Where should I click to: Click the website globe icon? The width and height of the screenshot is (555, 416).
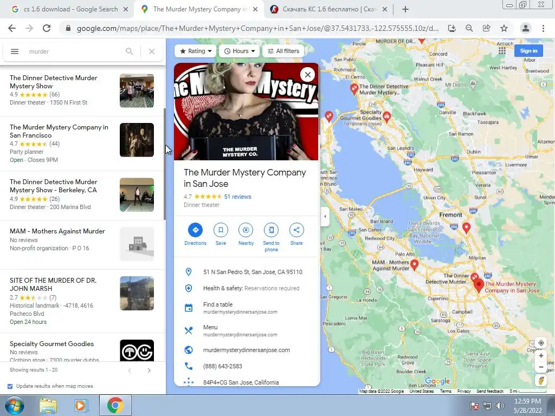point(189,350)
